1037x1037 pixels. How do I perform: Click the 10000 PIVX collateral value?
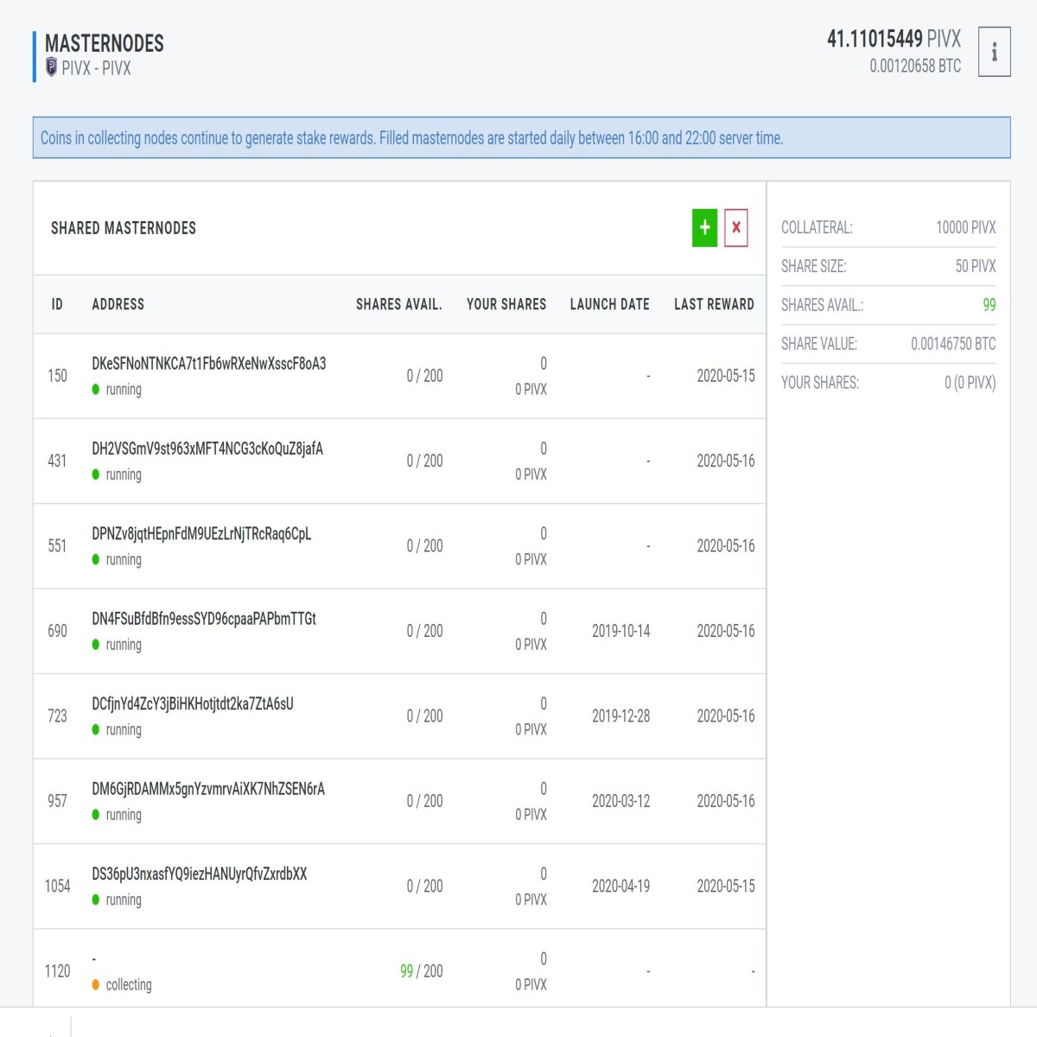tap(966, 227)
